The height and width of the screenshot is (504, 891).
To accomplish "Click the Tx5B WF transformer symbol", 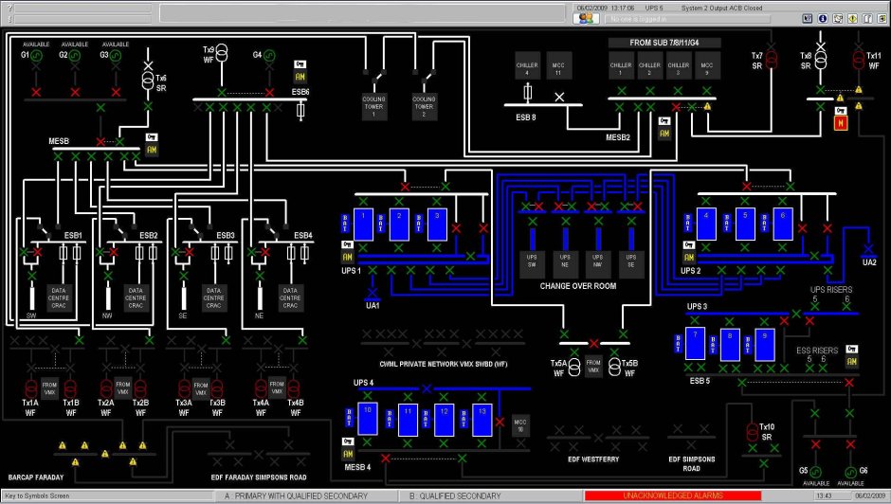I will point(614,367).
